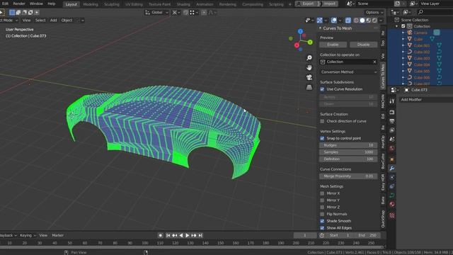Toggle the snap magnet icon
Image resolution: width=453 pixels, height=255 pixels.
coord(185,13)
